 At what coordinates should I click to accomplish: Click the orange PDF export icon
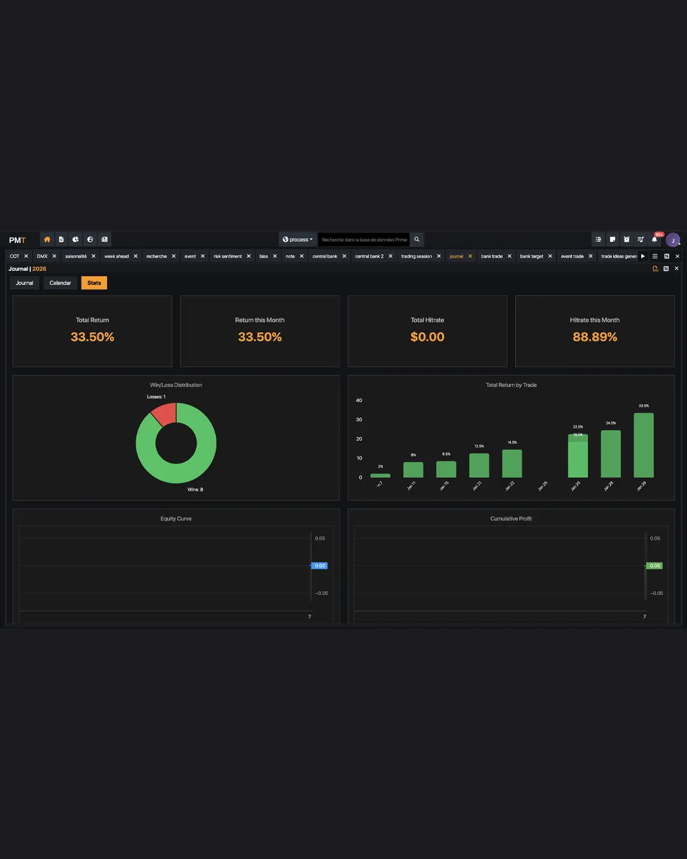pos(655,269)
